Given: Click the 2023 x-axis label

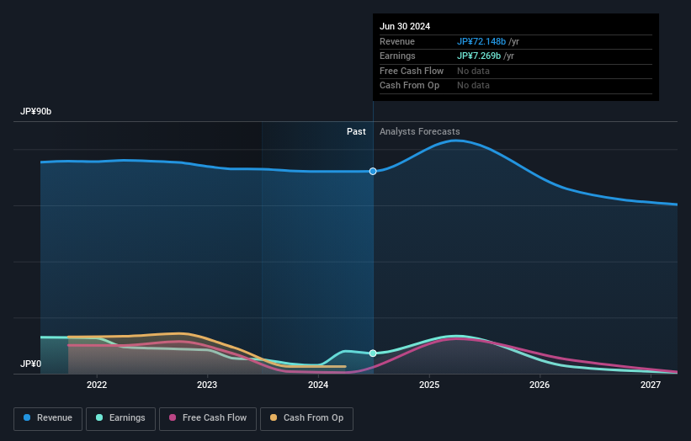Looking at the screenshot, I should tap(207, 385).
